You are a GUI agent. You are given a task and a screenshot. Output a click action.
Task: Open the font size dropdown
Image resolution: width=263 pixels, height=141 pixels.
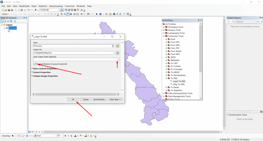pos(62,136)
